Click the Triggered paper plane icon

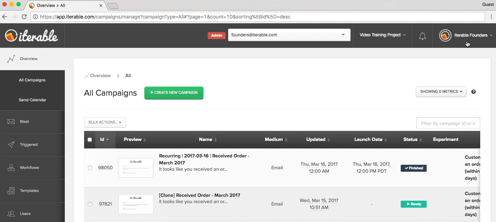tap(11, 145)
